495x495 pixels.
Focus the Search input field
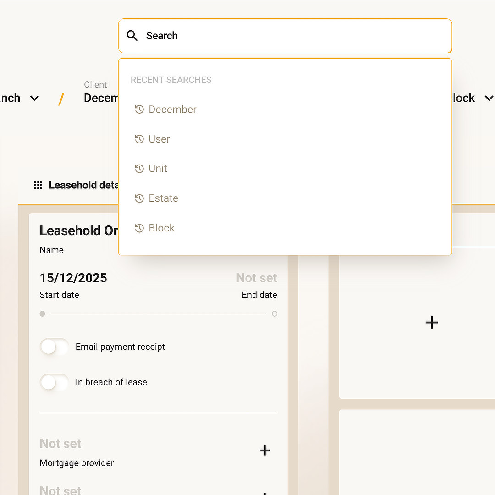click(293, 36)
